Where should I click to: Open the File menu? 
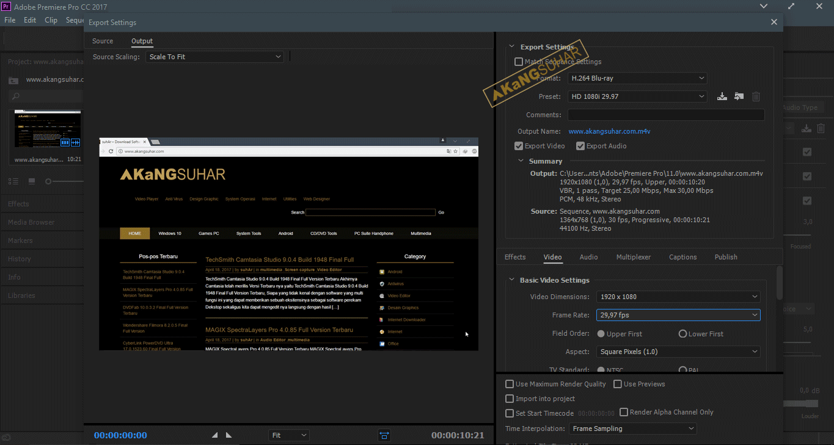[x=9, y=20]
